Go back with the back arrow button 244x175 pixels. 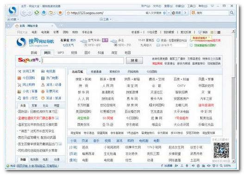(x=24, y=13)
